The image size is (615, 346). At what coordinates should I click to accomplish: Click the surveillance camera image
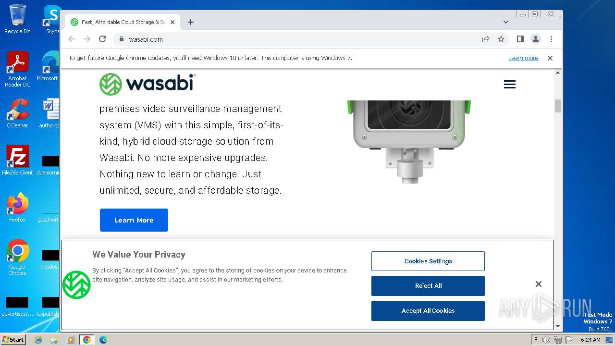click(409, 141)
